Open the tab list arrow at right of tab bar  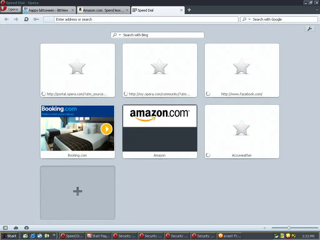click(x=317, y=10)
